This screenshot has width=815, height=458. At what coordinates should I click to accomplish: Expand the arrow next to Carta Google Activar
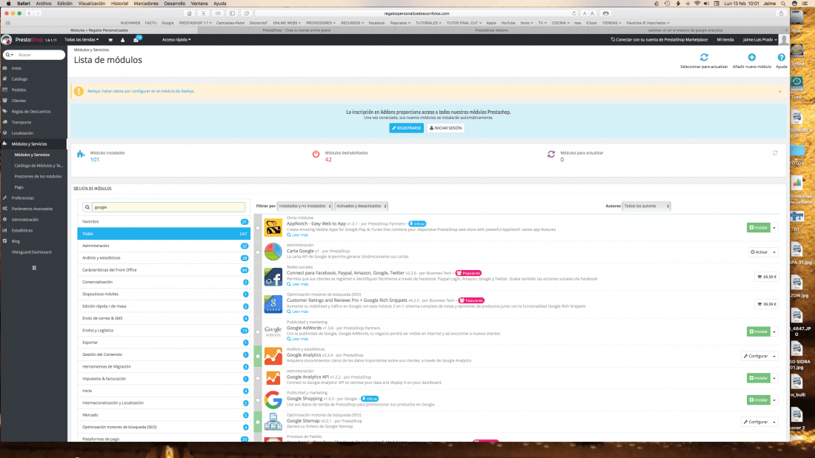(x=774, y=252)
